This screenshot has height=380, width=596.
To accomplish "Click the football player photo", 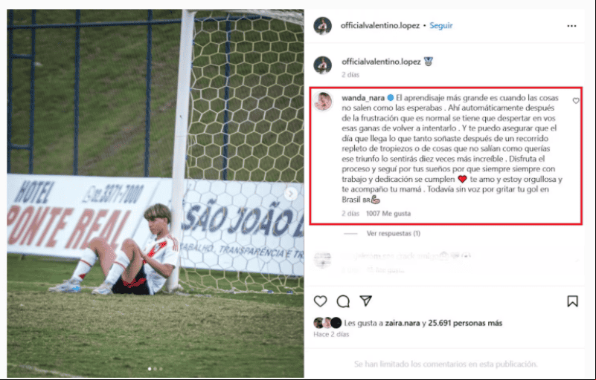I will [x=155, y=194].
